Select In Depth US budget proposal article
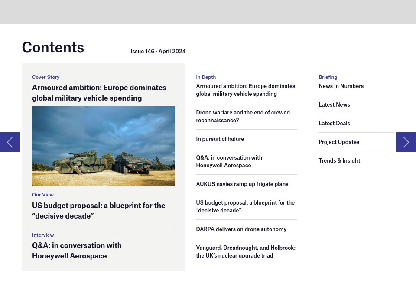Screen dimensions: 416x284 pos(245,206)
